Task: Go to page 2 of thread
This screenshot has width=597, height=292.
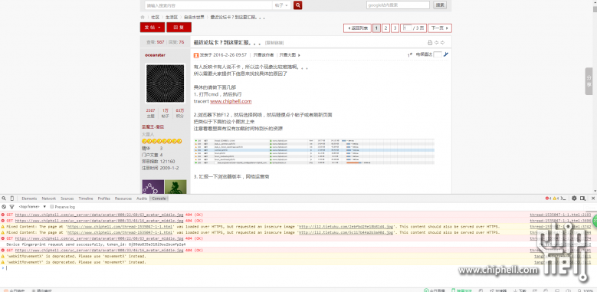Action: click(385, 28)
